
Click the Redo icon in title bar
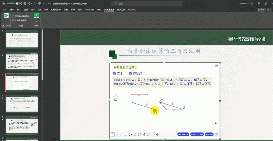coord(35,4)
